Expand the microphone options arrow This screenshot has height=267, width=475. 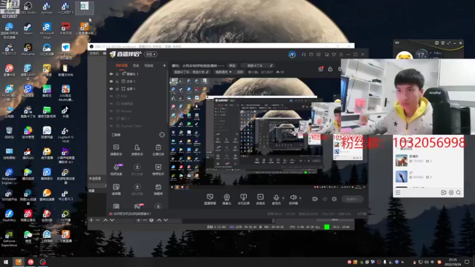point(283,198)
